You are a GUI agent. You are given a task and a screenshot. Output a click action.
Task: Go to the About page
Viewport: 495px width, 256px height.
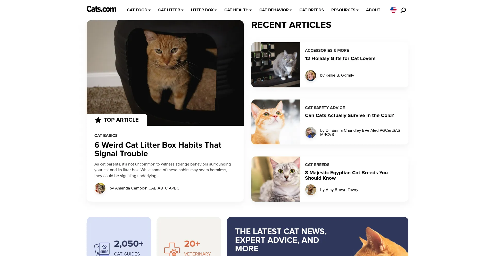pyautogui.click(x=373, y=10)
